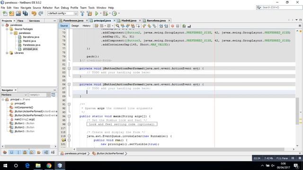Click the Undo toolbar icon
The width and height of the screenshot is (303, 170).
click(34, 14)
